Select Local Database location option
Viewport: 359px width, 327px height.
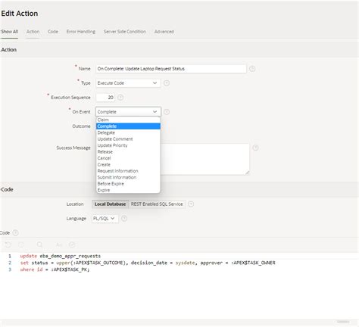[x=110, y=204]
